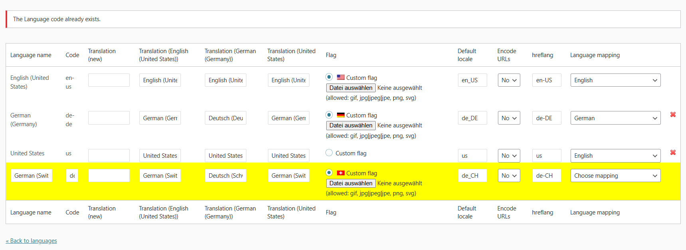Open Encode URLs dropdown in de_CH row
This screenshot has height=250, width=686.
(509, 176)
